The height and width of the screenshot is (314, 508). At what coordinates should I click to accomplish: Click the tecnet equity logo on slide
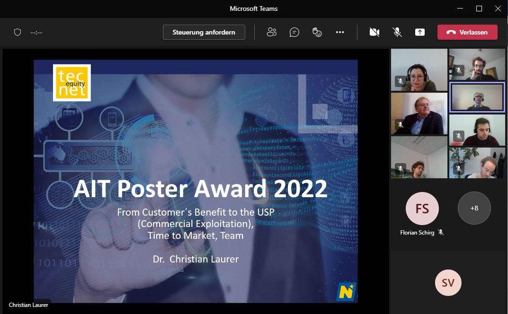(x=72, y=83)
